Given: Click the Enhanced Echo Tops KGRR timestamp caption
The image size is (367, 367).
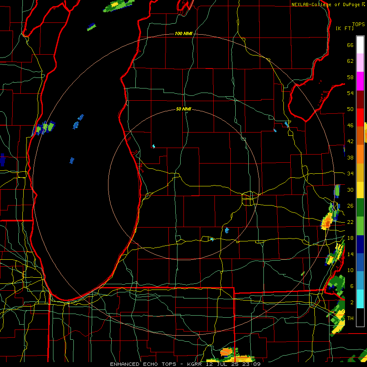Looking at the screenshot, I should click(x=185, y=364).
